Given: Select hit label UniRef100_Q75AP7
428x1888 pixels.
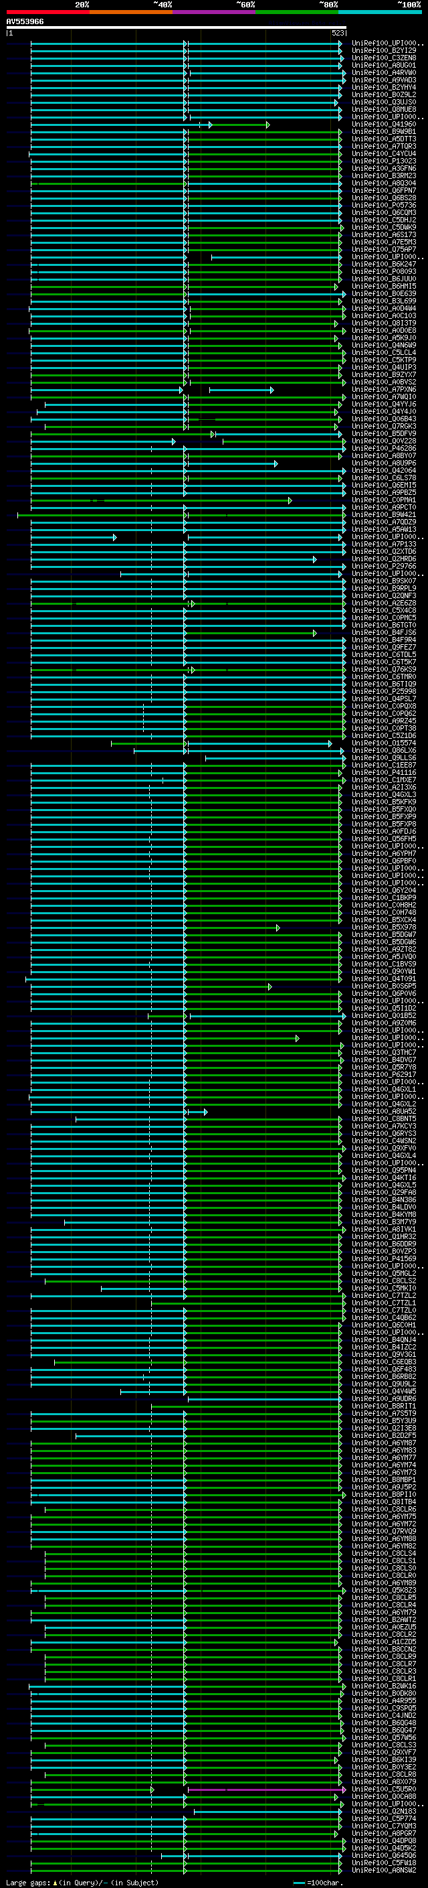Looking at the screenshot, I should click(384, 249).
